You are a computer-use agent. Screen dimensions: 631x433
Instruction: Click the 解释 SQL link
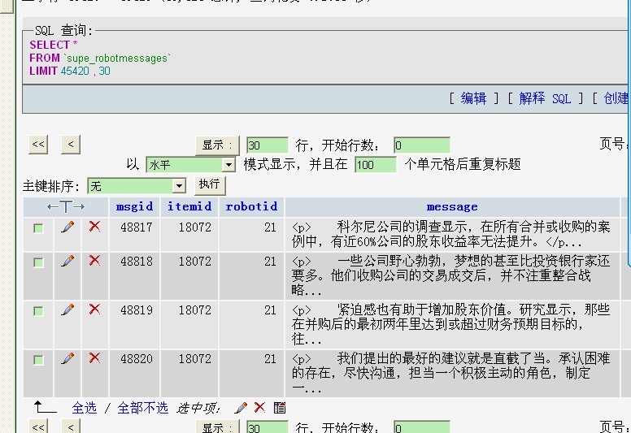[x=545, y=98]
